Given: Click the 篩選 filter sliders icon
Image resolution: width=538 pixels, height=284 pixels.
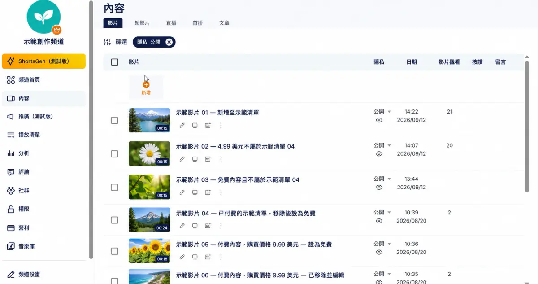Looking at the screenshot, I should [x=107, y=42].
